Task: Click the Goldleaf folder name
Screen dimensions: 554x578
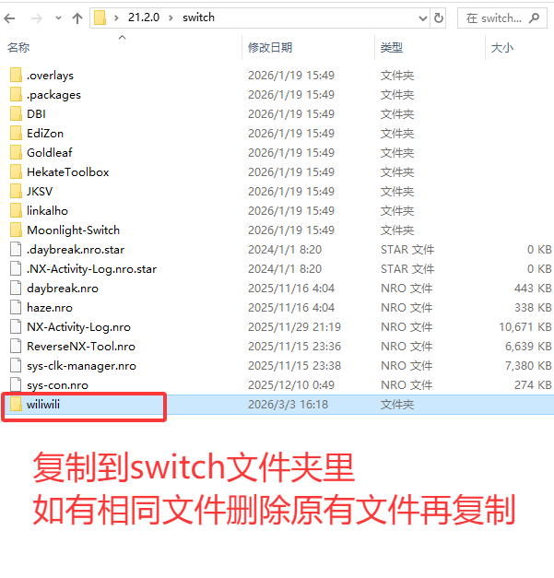Action: pos(50,153)
